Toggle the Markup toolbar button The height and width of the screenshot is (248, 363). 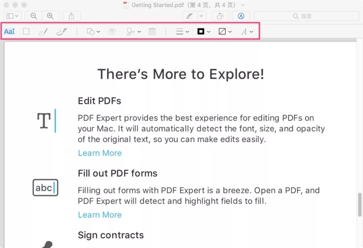(241, 16)
